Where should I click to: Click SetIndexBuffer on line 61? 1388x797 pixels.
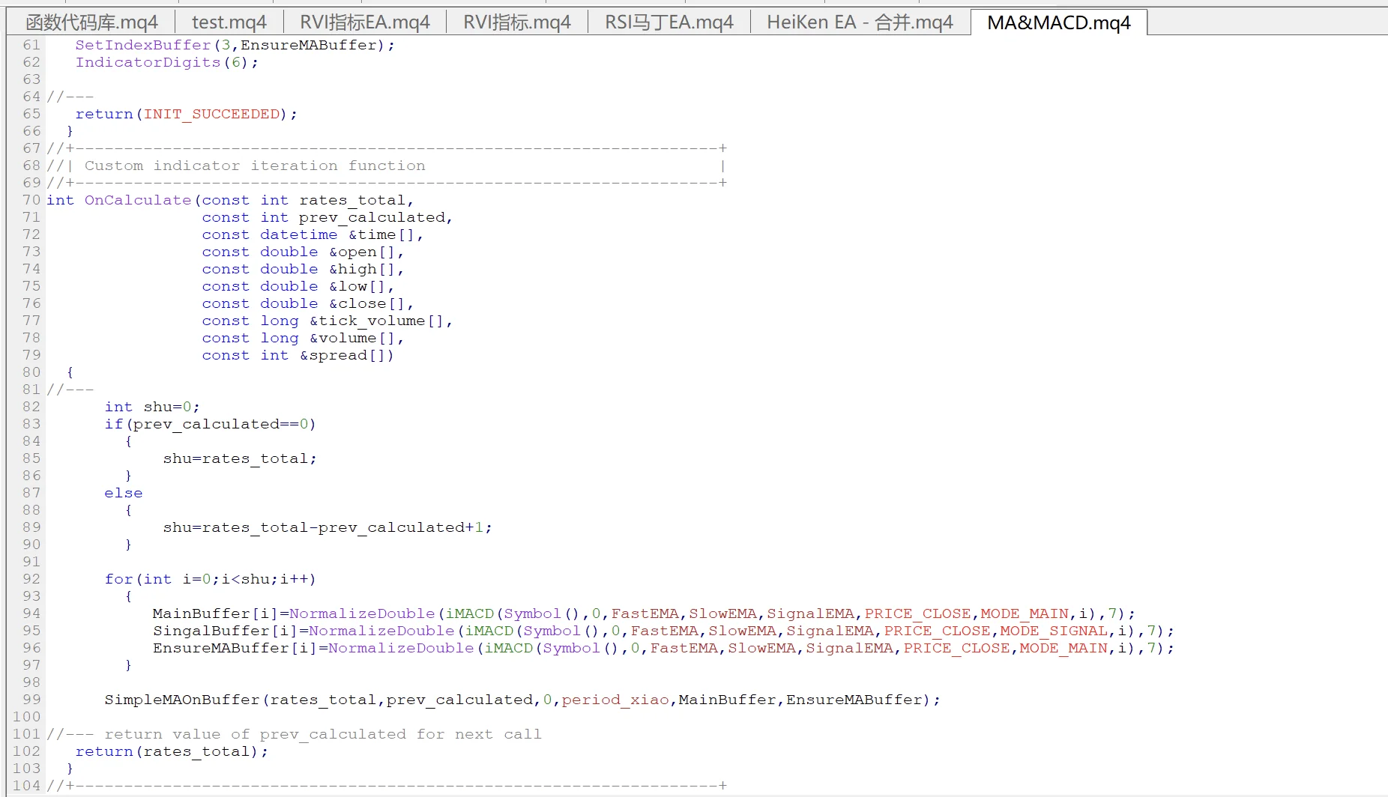[143, 45]
